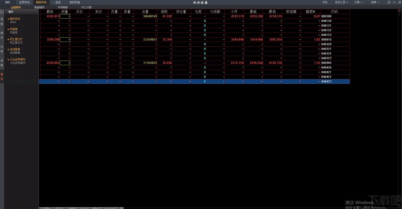Select the 服务 vertical sidebar tab
Screen dimensions: 402x209
tap(2, 77)
